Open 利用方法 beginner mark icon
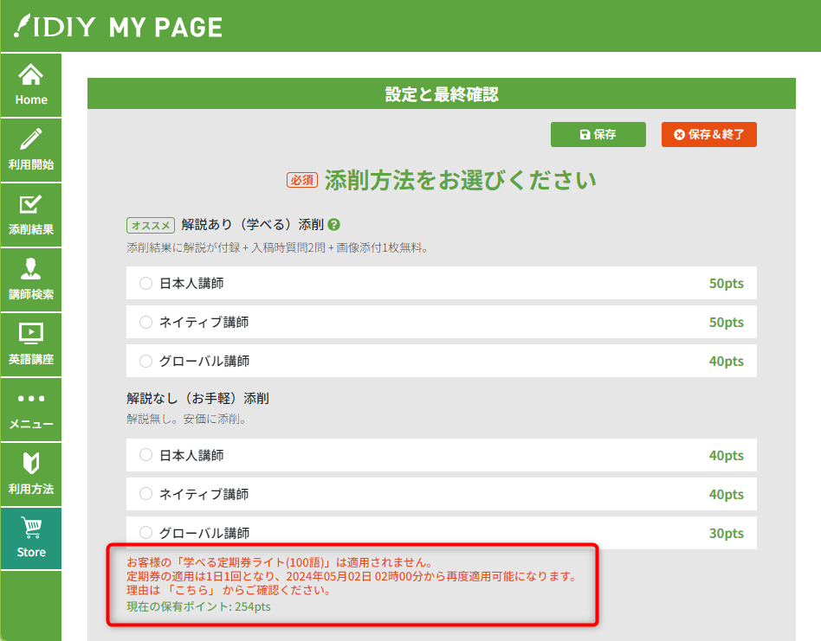 [31, 464]
